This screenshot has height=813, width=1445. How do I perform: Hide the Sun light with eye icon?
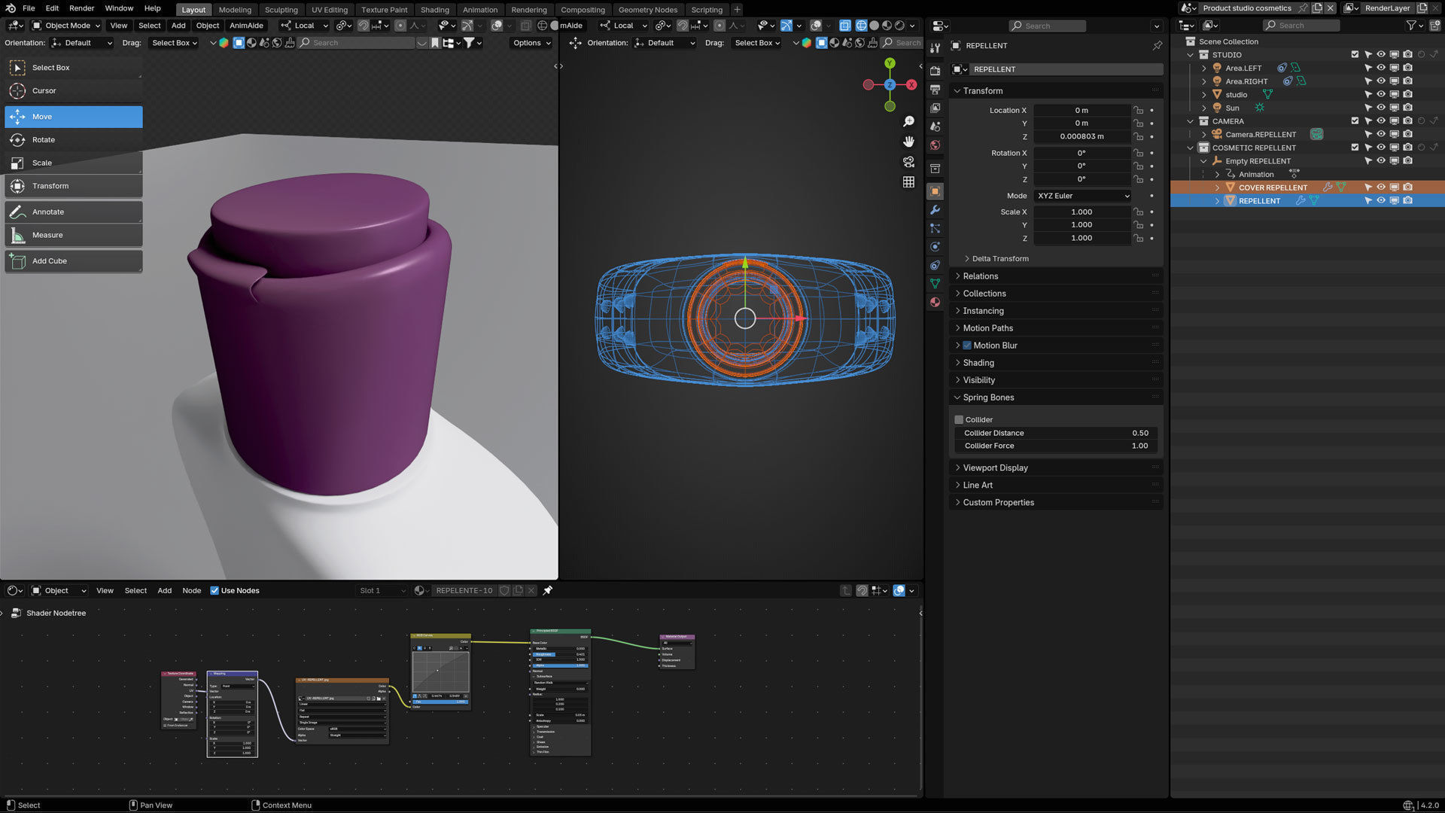click(1381, 108)
